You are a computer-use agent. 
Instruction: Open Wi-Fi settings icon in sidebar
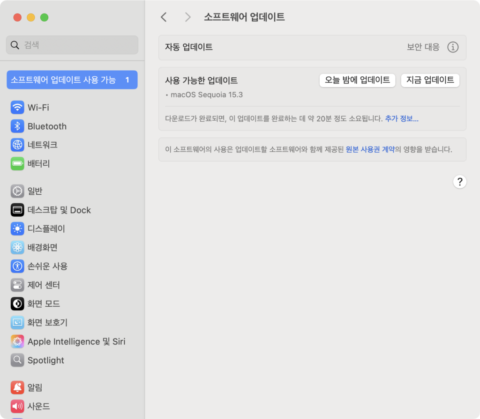click(x=17, y=107)
